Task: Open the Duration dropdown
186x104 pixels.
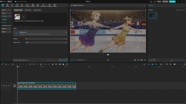Action: [x=46, y=39]
